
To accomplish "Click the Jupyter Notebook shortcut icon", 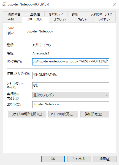I will click(10, 31).
